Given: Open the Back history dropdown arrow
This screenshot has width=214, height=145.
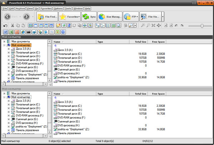Looking at the screenshot, I should (x=20, y=17).
